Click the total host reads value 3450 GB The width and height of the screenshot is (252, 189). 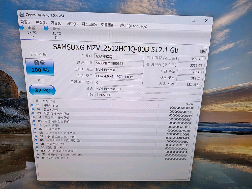click(192, 59)
